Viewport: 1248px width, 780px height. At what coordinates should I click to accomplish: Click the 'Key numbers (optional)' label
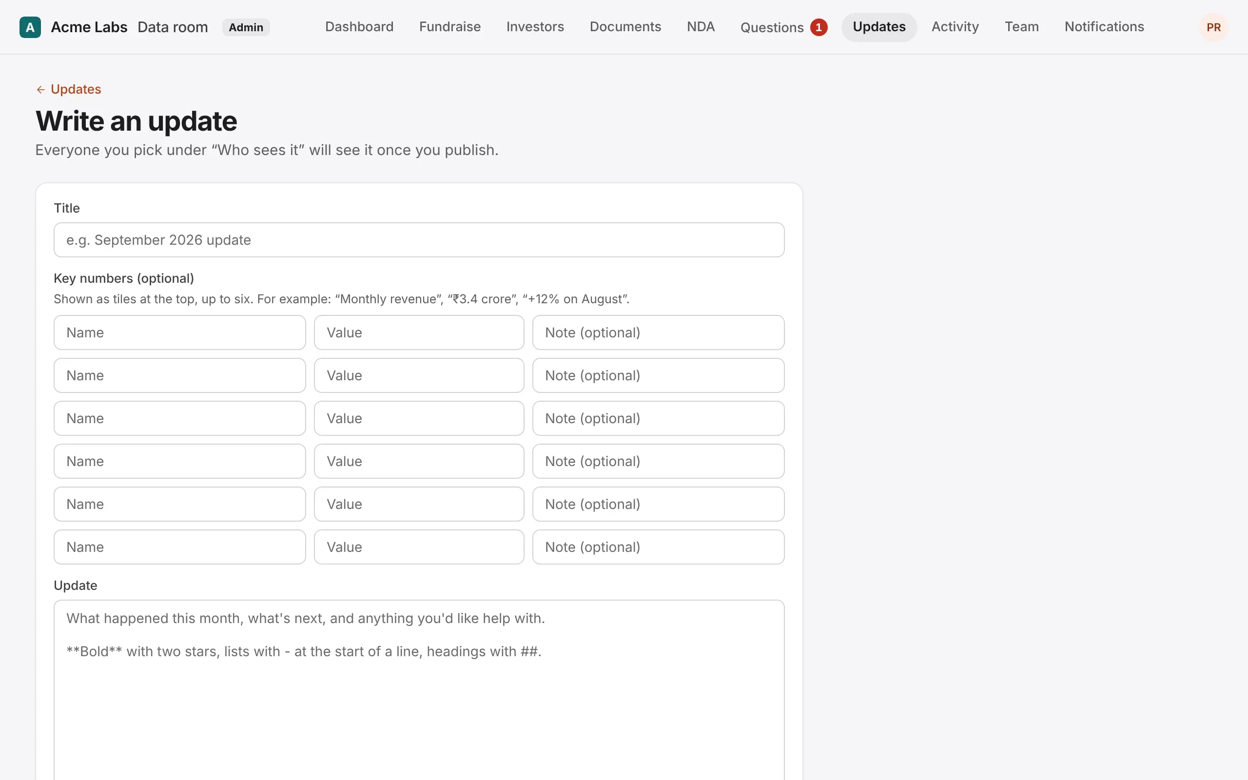click(x=124, y=278)
